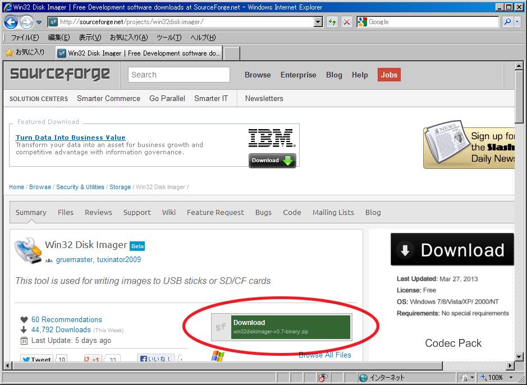Open Browse All Files link
This screenshot has width=527, height=385.
click(x=324, y=355)
